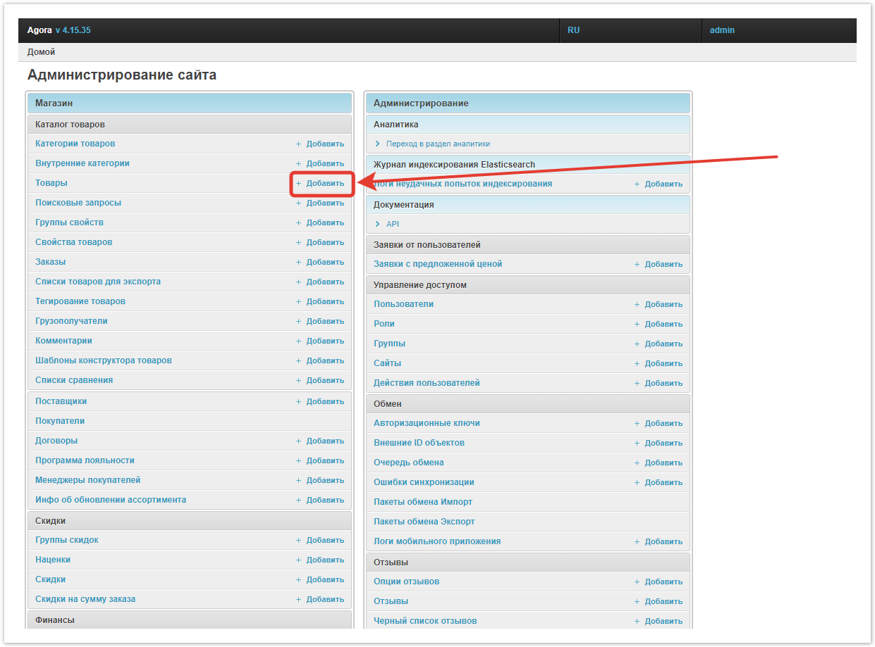Expand the Переход в раздел аналитики chevron
This screenshot has width=875, height=647.
coord(378,144)
